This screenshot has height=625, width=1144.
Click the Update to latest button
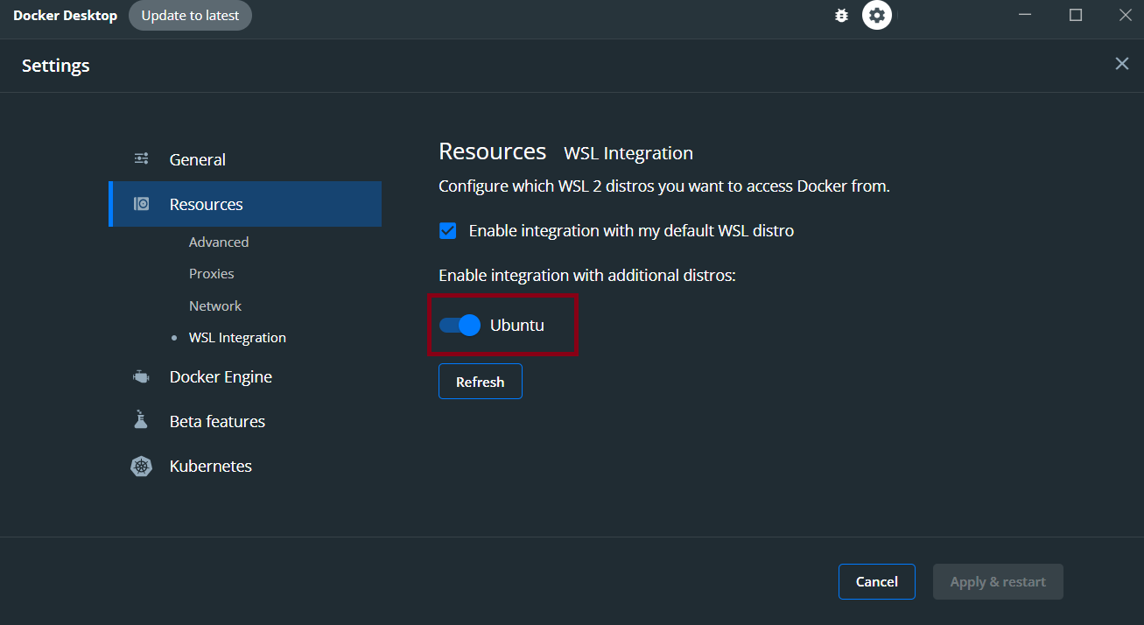(x=190, y=16)
